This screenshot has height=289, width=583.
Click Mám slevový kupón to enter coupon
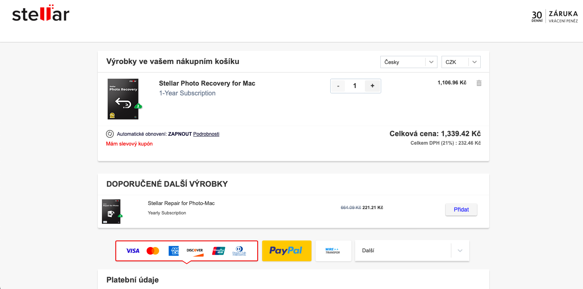129,143
